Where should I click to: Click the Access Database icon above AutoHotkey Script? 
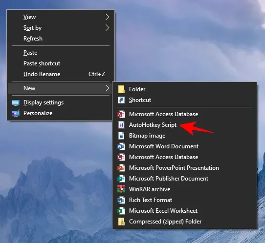pyautogui.click(x=121, y=114)
